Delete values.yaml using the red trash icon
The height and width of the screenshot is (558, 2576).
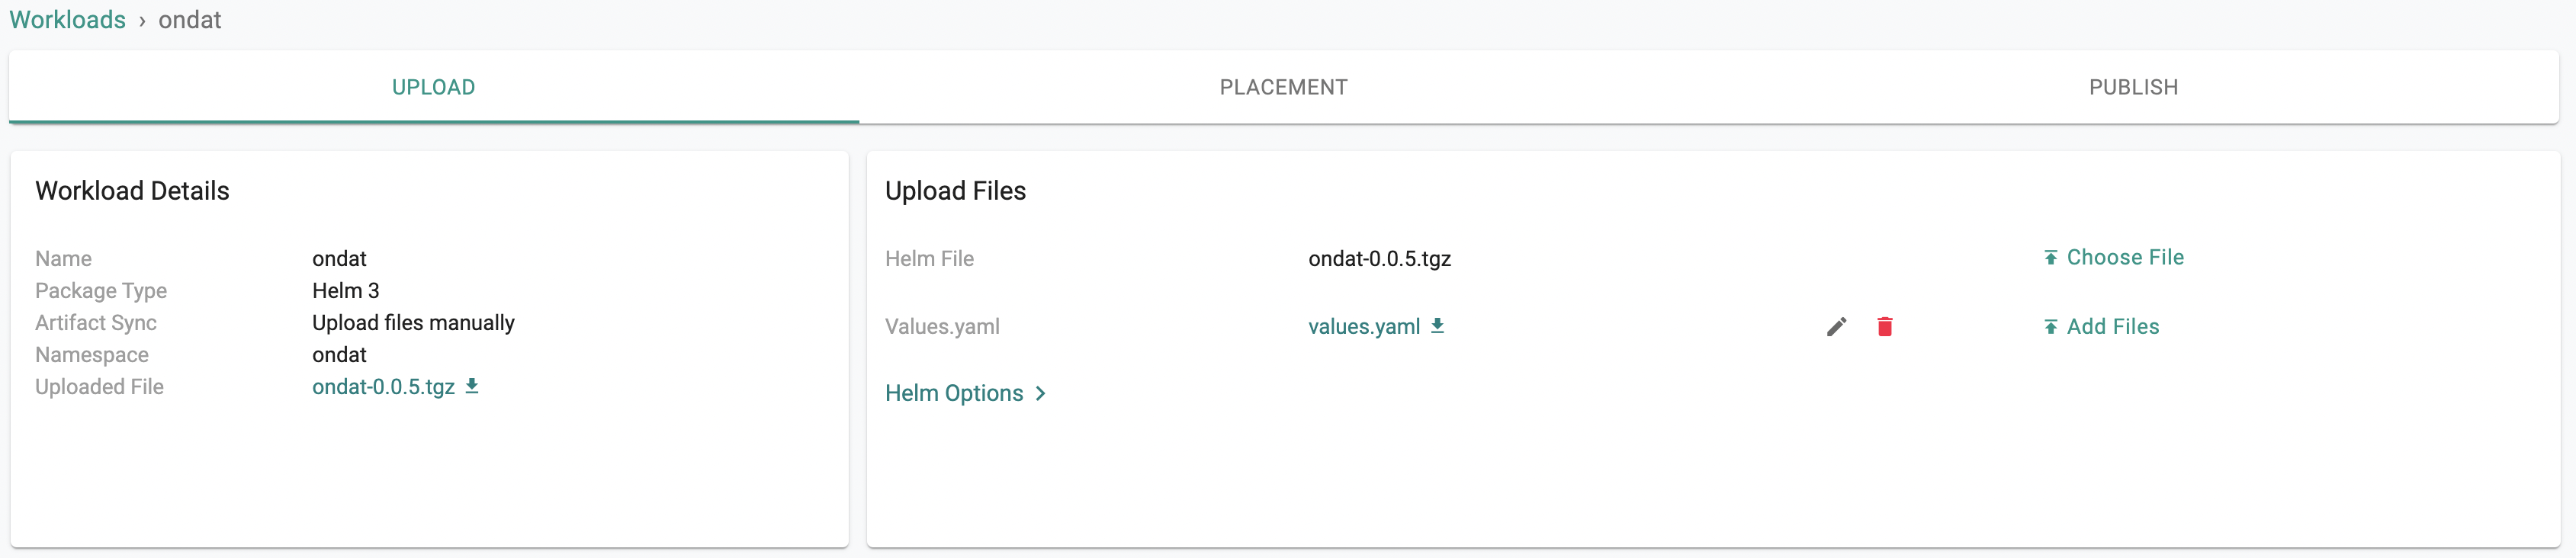click(1884, 327)
